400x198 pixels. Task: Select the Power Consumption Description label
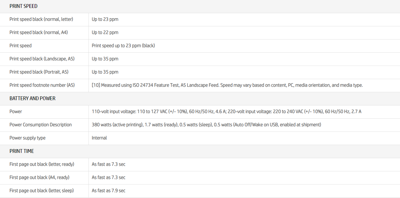point(41,125)
